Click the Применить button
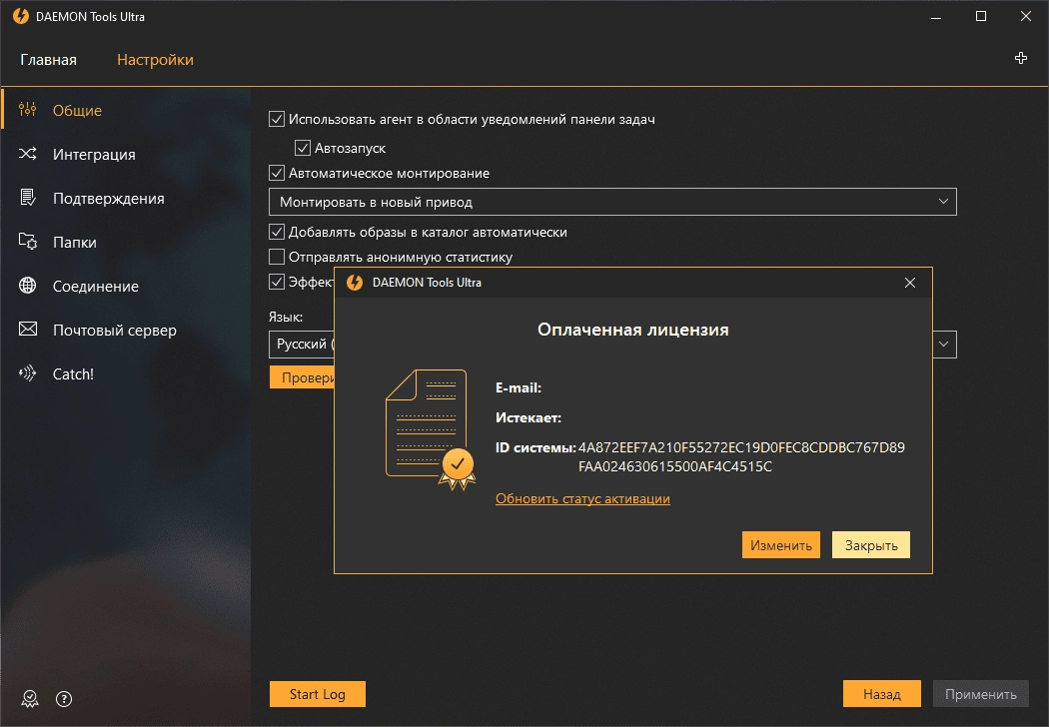 coord(981,694)
